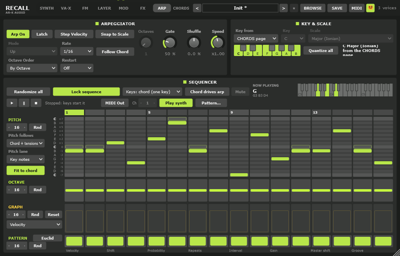Toggle pattern step 16 on/off pad
The image size is (400, 256).
pos(383,241)
